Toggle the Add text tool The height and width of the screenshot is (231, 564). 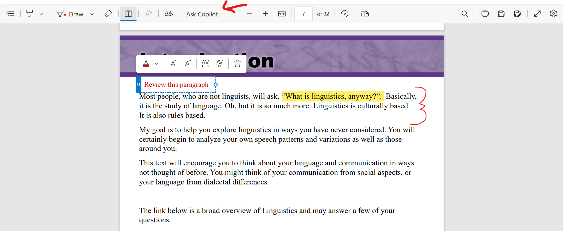pos(128,14)
